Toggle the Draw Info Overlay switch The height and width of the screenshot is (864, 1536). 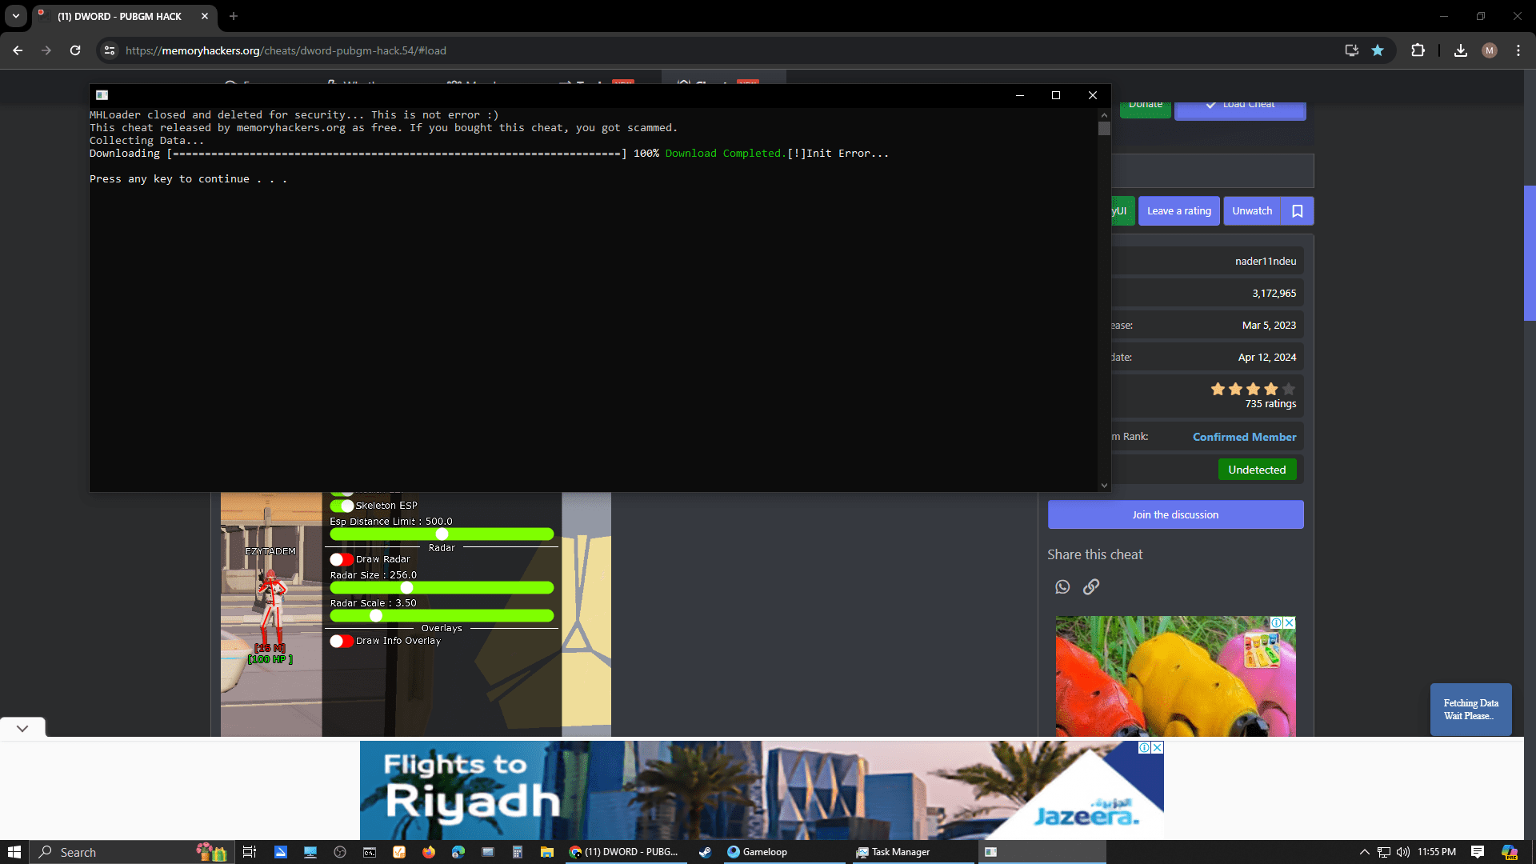(x=342, y=641)
